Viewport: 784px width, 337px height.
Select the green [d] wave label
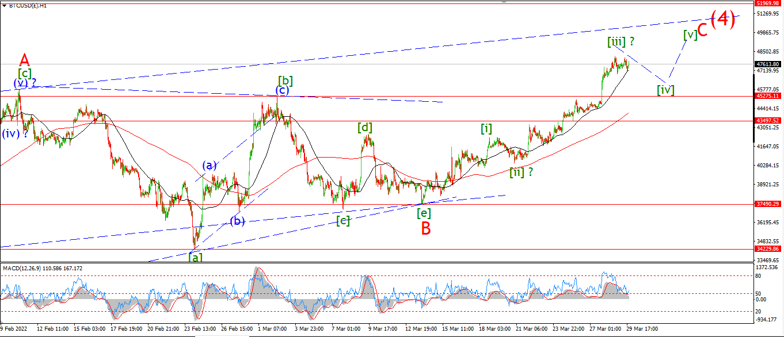click(x=365, y=127)
